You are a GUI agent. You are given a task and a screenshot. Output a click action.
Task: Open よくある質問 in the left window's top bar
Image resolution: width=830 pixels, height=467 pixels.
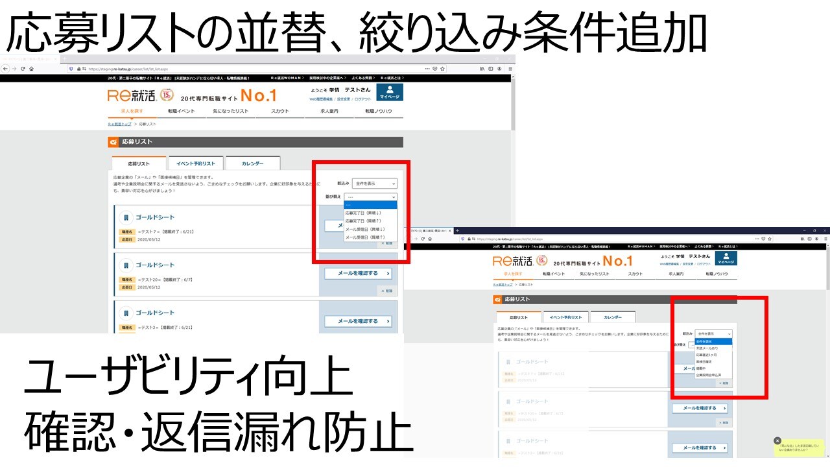pyautogui.click(x=362, y=78)
